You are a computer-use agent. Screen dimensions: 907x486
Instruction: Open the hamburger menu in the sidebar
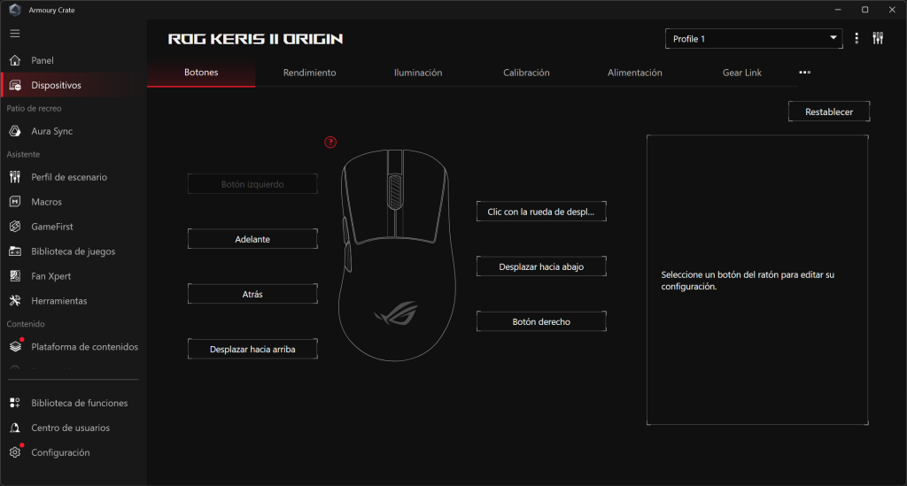click(x=15, y=34)
